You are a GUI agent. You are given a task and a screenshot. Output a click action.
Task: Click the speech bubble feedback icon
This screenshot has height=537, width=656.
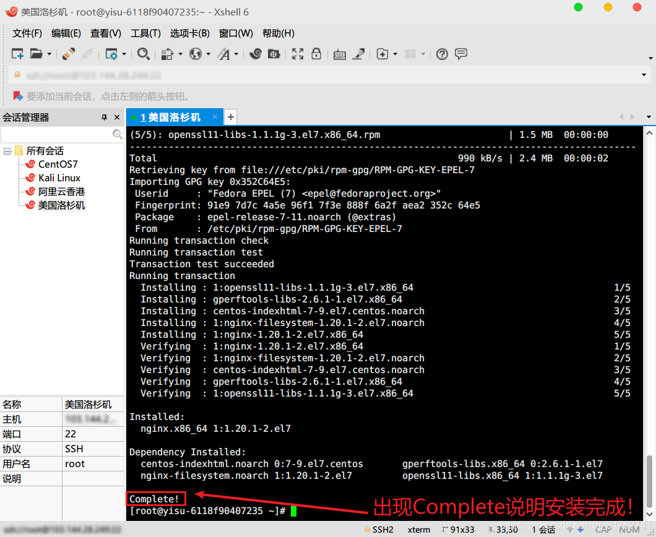461,54
